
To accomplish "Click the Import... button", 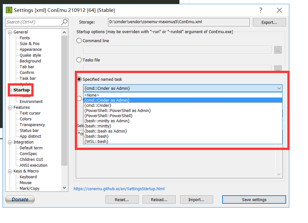I will (x=196, y=200).
